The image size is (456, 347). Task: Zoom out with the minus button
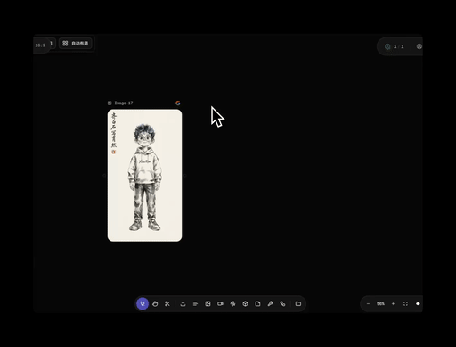click(x=368, y=303)
